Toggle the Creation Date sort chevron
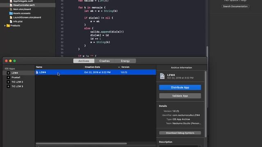This screenshot has height=147, width=262. tap(119, 67)
